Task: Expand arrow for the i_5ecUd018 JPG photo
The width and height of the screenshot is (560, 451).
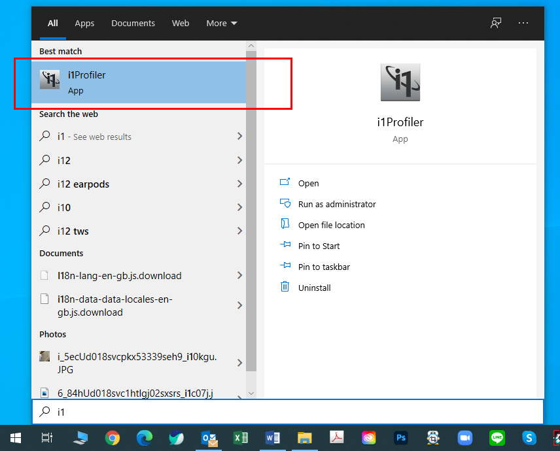Action: (239, 363)
